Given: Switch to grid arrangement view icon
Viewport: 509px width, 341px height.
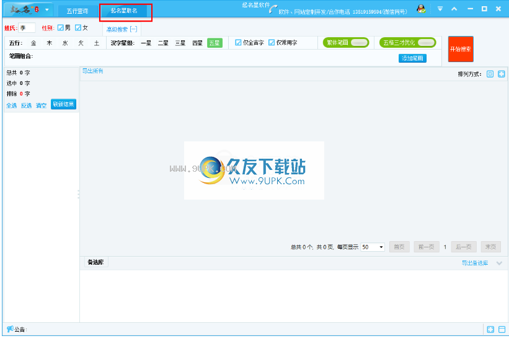Looking at the screenshot, I should coord(490,74).
